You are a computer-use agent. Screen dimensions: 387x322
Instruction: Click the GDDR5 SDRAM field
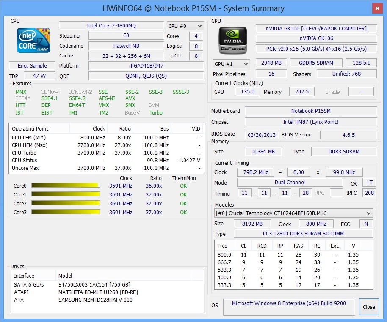pyautogui.click(x=316, y=63)
